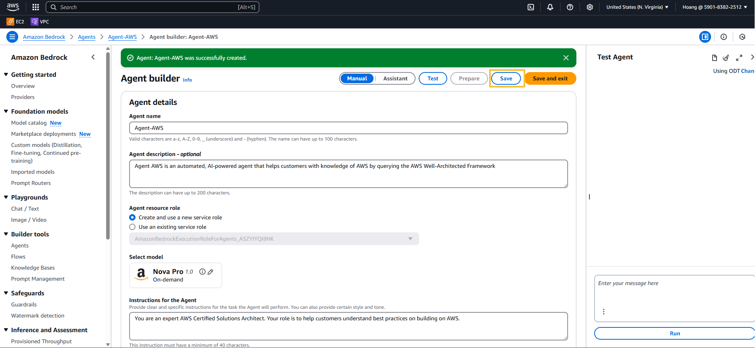Click the AWS logo home icon

(13, 7)
